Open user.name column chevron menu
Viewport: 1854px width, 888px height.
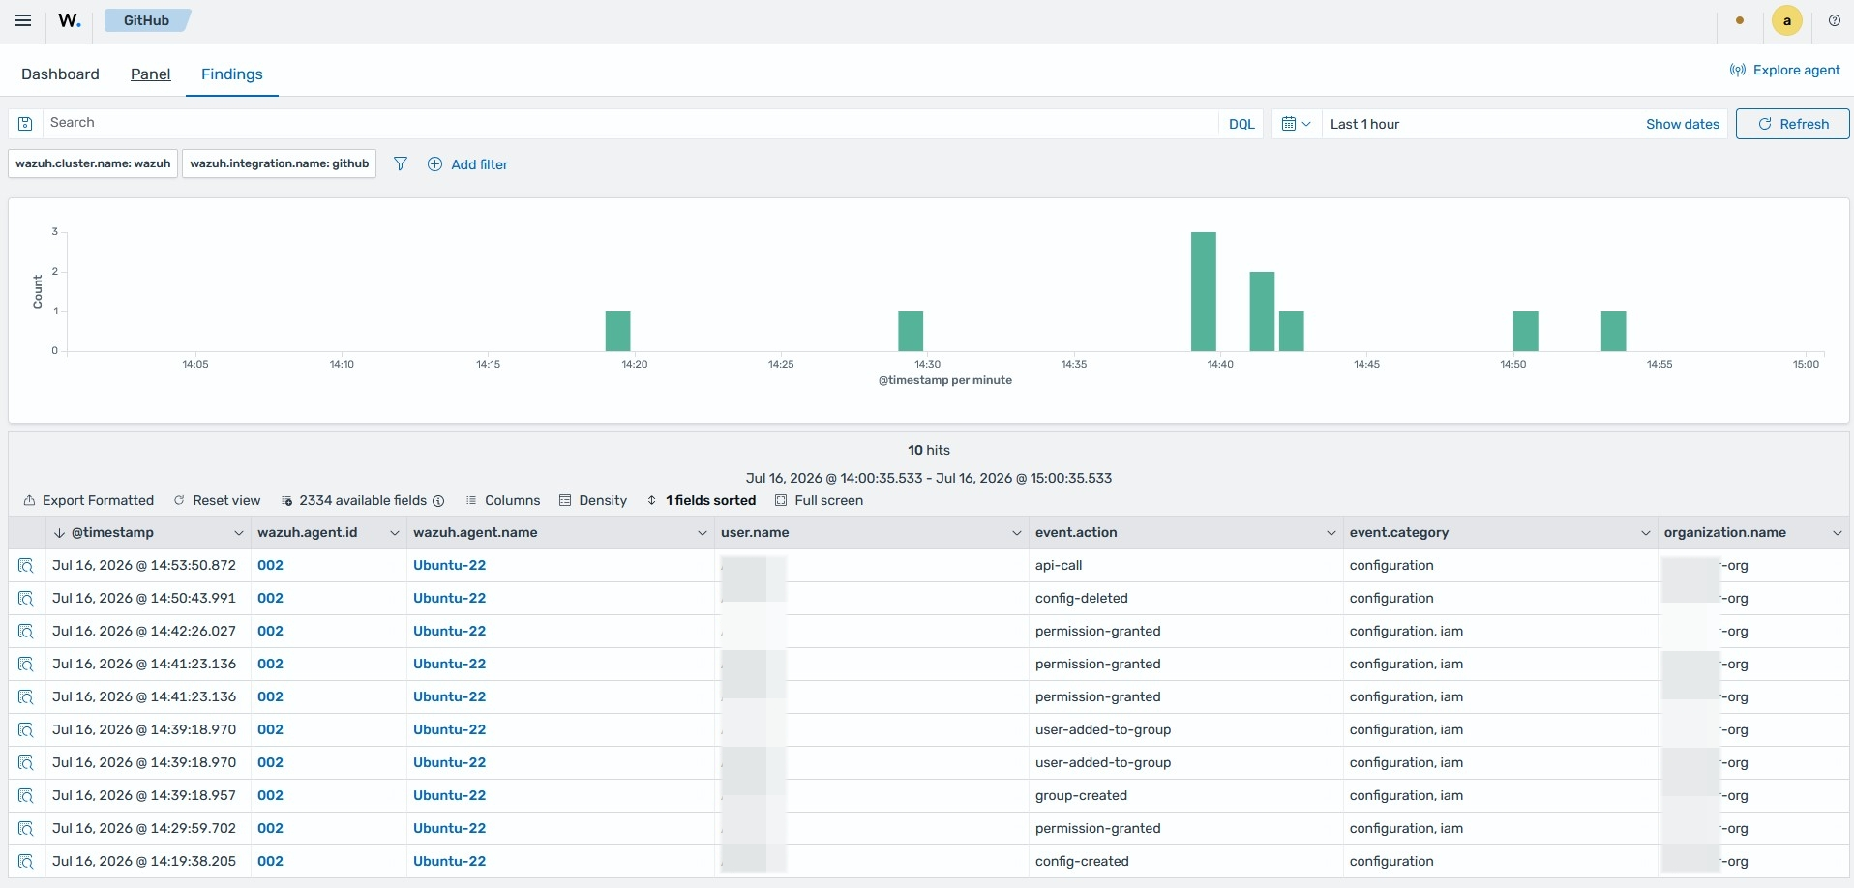tap(1016, 533)
